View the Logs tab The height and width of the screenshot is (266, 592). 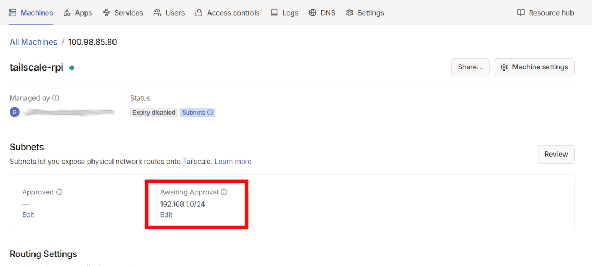click(x=284, y=13)
